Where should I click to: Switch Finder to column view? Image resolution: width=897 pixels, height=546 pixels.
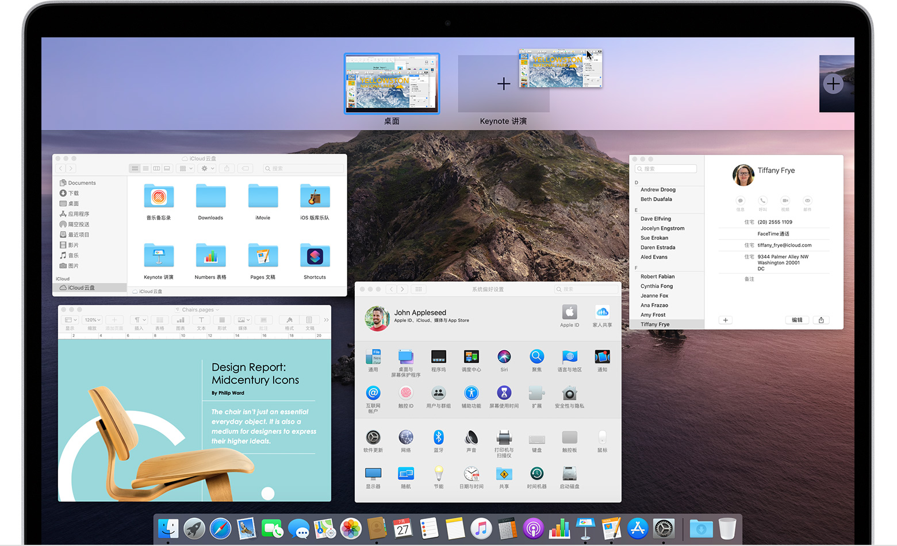coord(156,168)
